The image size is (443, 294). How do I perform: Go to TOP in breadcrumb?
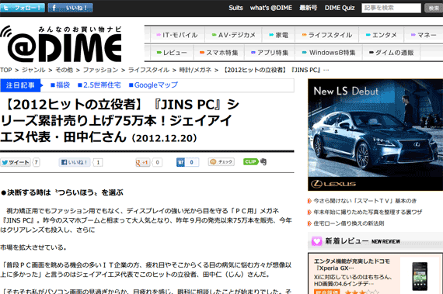pos(6,70)
